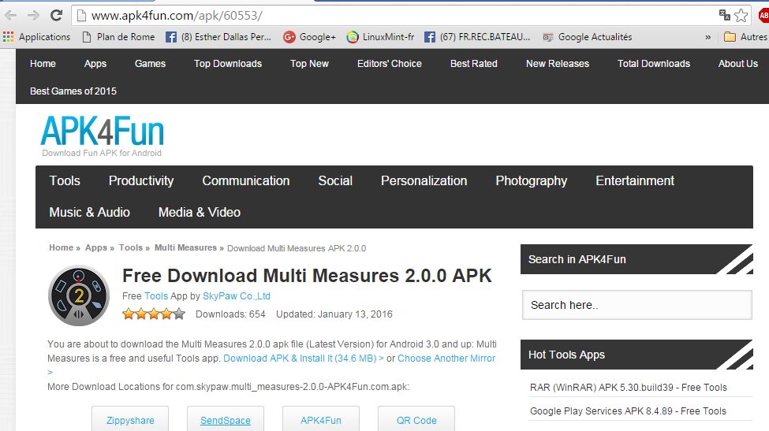Open Best Games of 2015
The image size is (769, 431).
pyautogui.click(x=73, y=91)
